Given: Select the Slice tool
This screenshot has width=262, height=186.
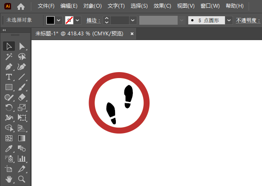Looking at the screenshot, I should 22,169.
